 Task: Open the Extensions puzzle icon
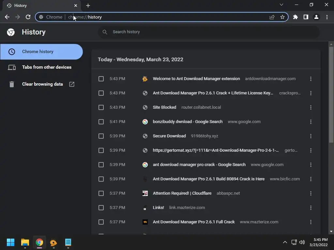[x=296, y=17]
